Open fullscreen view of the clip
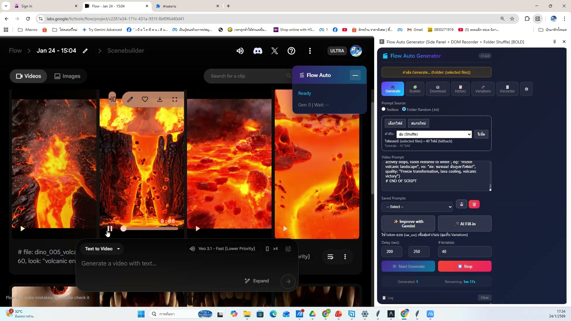571x321 pixels. pos(175,99)
